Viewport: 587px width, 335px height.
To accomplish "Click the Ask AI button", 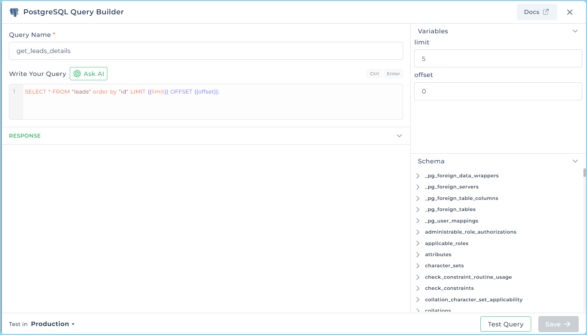I will click(x=88, y=74).
